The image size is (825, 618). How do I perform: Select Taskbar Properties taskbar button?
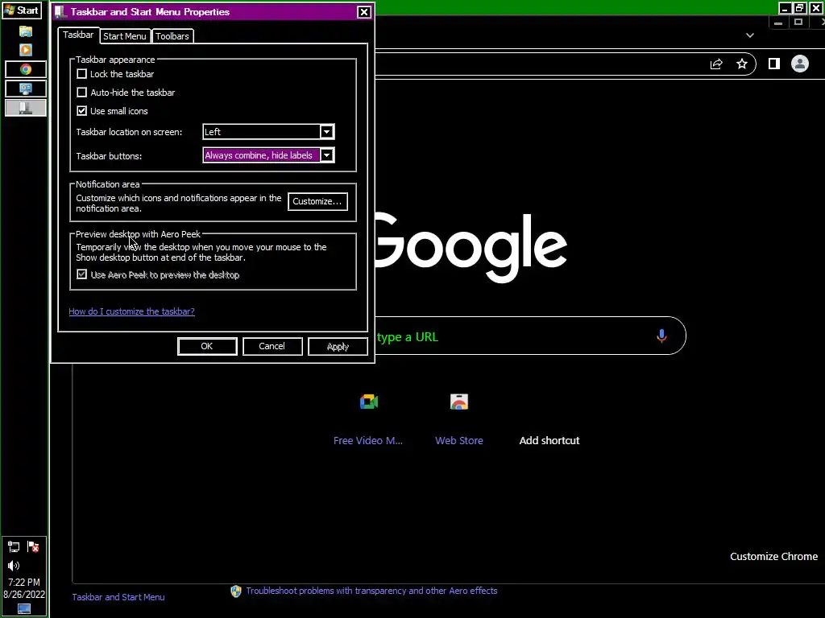(26, 108)
